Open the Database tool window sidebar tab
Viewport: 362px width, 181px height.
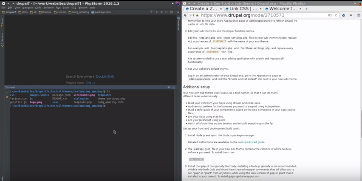(178, 24)
